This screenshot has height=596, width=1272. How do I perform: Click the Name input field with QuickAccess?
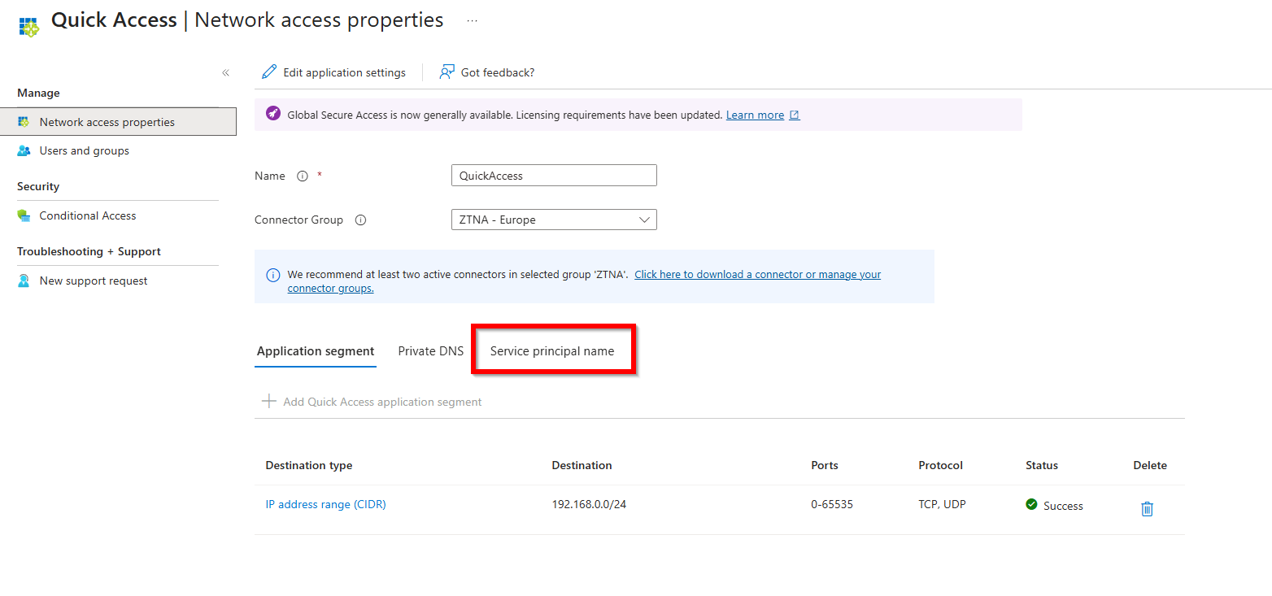(553, 176)
